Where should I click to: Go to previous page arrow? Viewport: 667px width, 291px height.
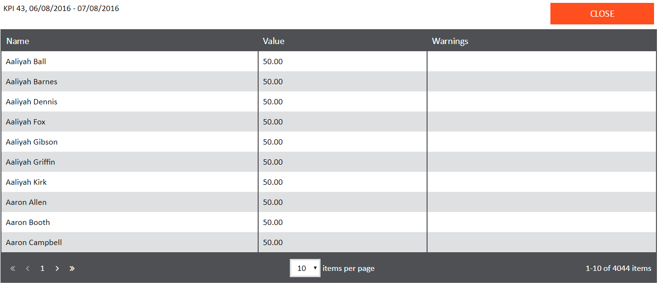(28, 269)
